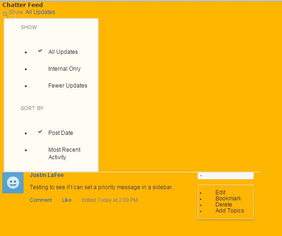Select Internal Only filter option

[64, 69]
